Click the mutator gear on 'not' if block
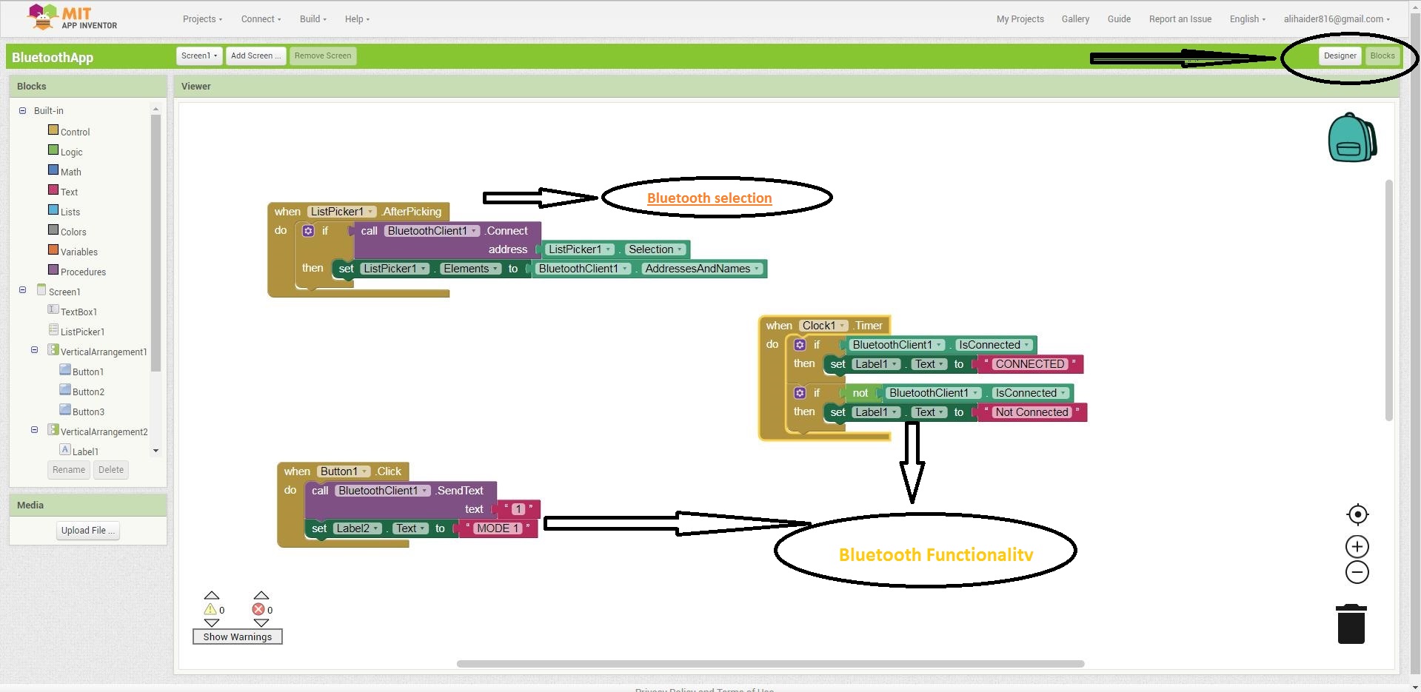The image size is (1421, 692). (800, 393)
